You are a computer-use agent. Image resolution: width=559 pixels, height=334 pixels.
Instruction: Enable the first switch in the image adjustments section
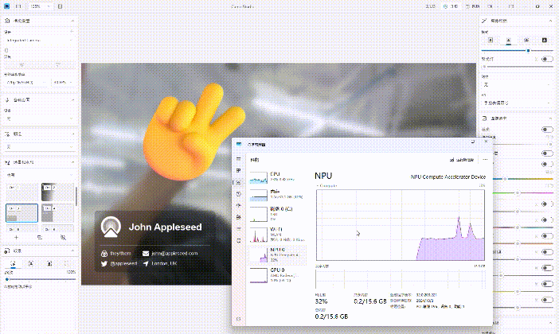[x=546, y=129]
